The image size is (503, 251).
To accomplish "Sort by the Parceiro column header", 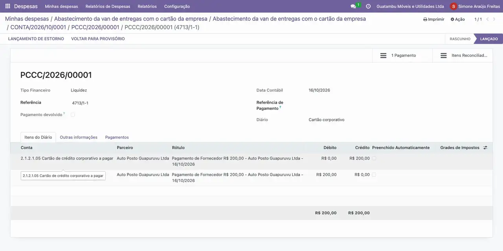I will pyautogui.click(x=125, y=148).
